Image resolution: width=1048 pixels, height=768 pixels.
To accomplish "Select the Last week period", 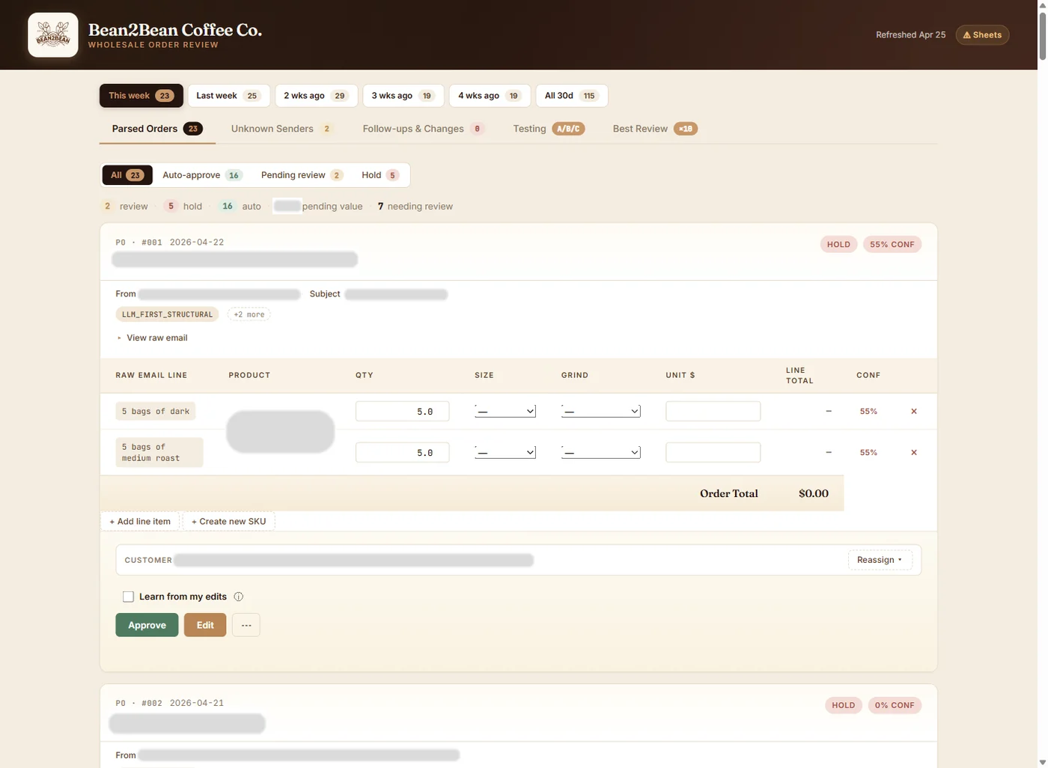I will (228, 96).
